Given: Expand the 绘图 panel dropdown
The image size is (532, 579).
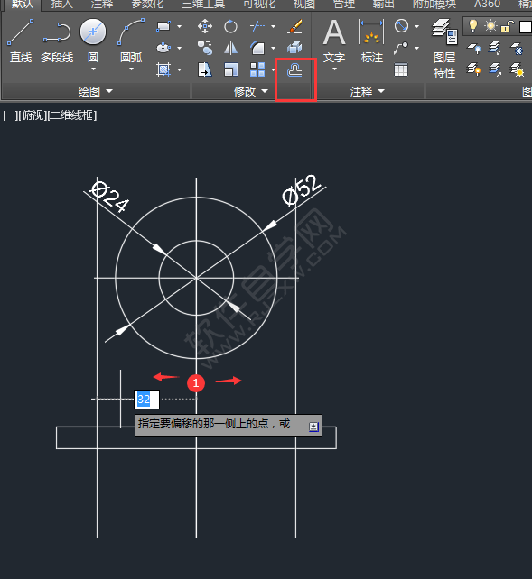Looking at the screenshot, I should coord(96,91).
